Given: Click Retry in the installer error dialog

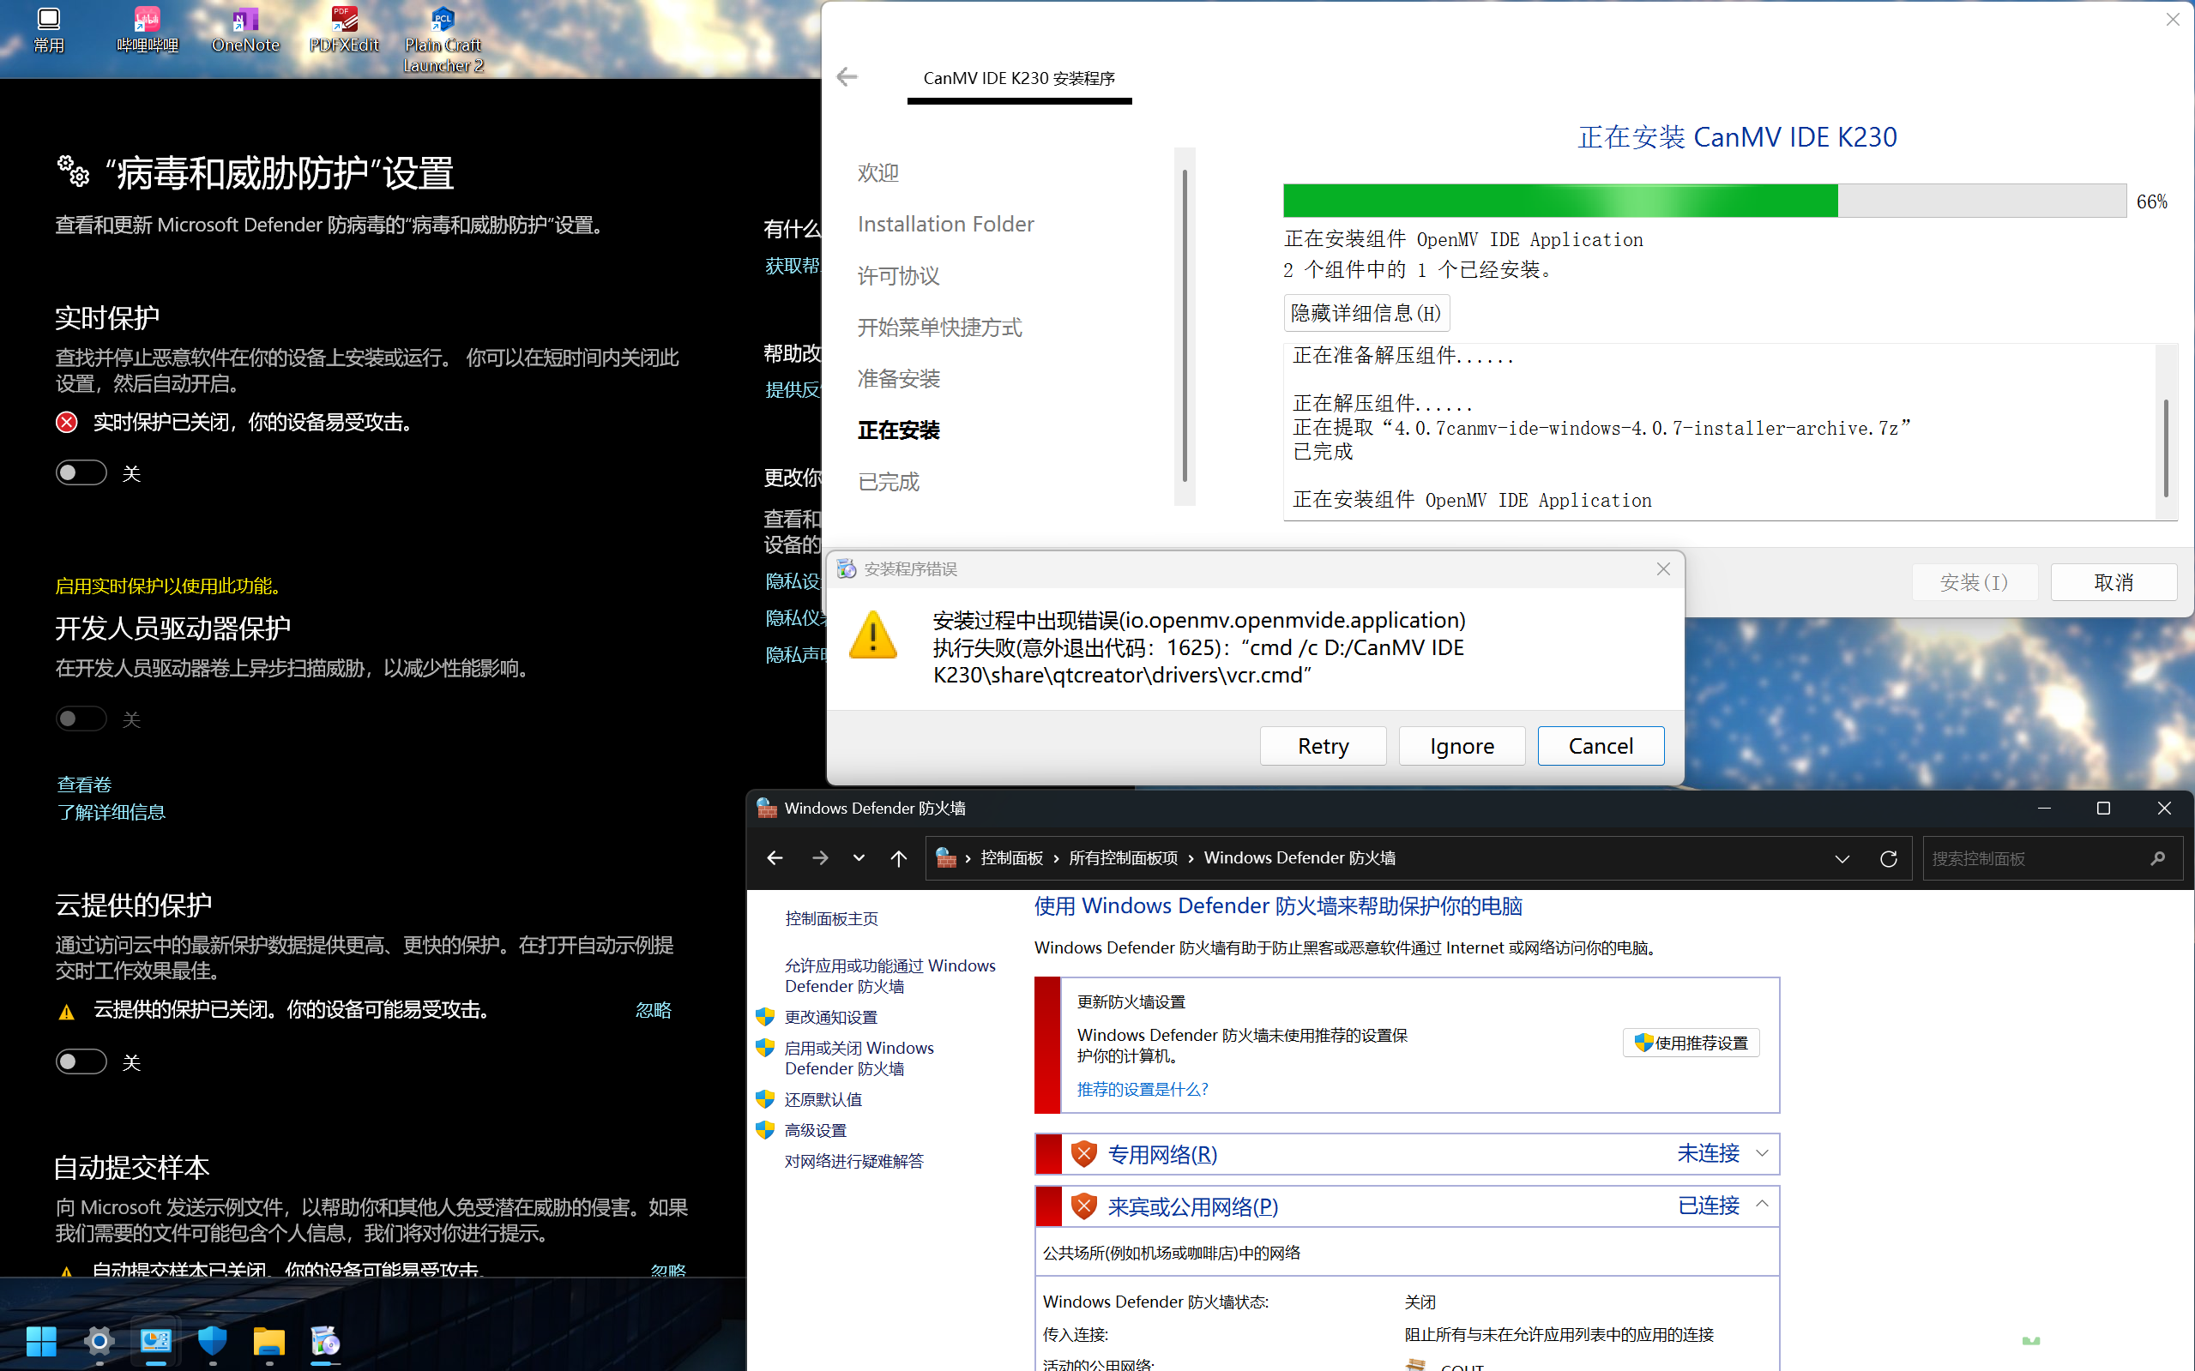Looking at the screenshot, I should [x=1323, y=745].
